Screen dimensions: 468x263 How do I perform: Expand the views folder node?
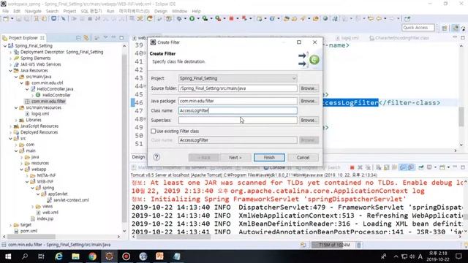pyautogui.click(x=33, y=206)
